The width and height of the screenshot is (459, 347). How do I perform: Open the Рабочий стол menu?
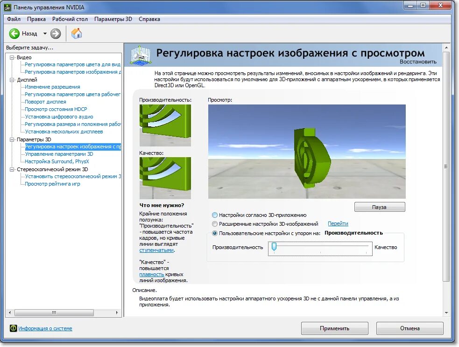coord(70,19)
